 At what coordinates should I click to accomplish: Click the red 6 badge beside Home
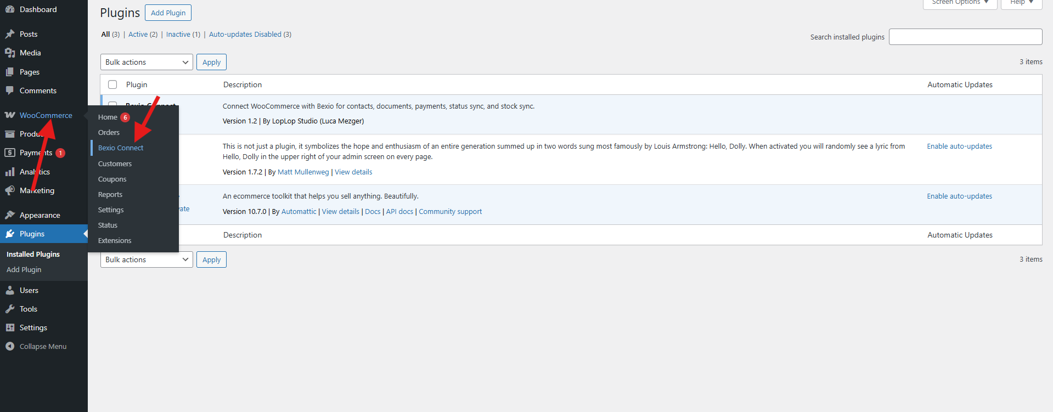pos(125,117)
